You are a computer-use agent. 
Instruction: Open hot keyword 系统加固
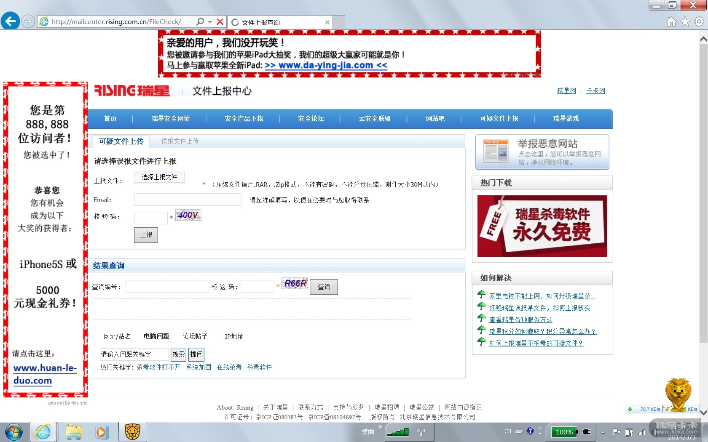(198, 367)
